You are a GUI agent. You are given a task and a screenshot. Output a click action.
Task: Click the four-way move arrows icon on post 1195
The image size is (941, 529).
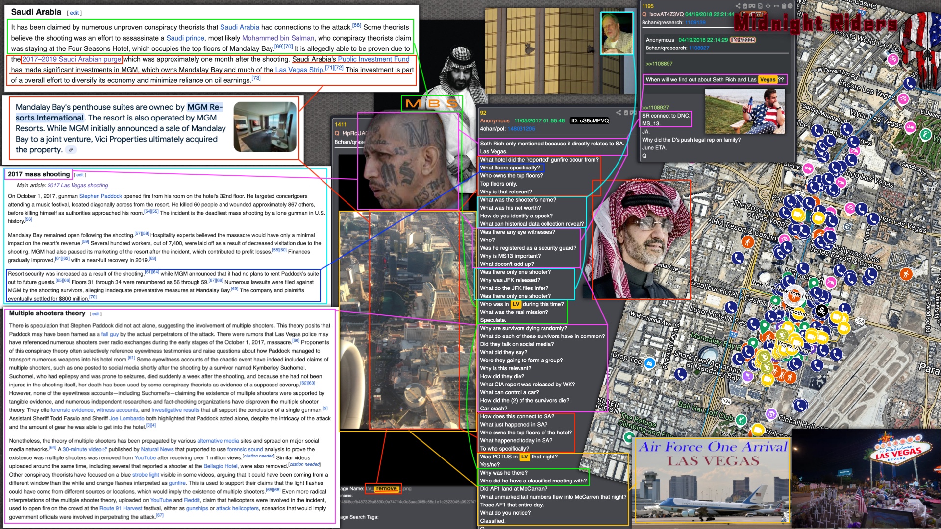(768, 6)
